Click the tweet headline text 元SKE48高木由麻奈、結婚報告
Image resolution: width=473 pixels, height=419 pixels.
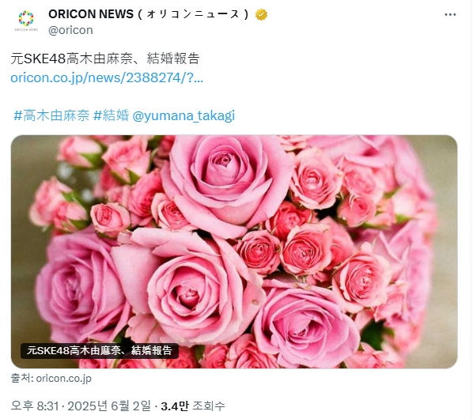point(105,59)
